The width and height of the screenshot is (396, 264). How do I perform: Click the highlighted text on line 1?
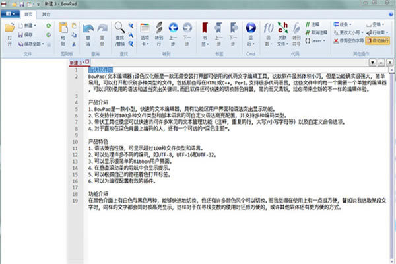click(100, 70)
